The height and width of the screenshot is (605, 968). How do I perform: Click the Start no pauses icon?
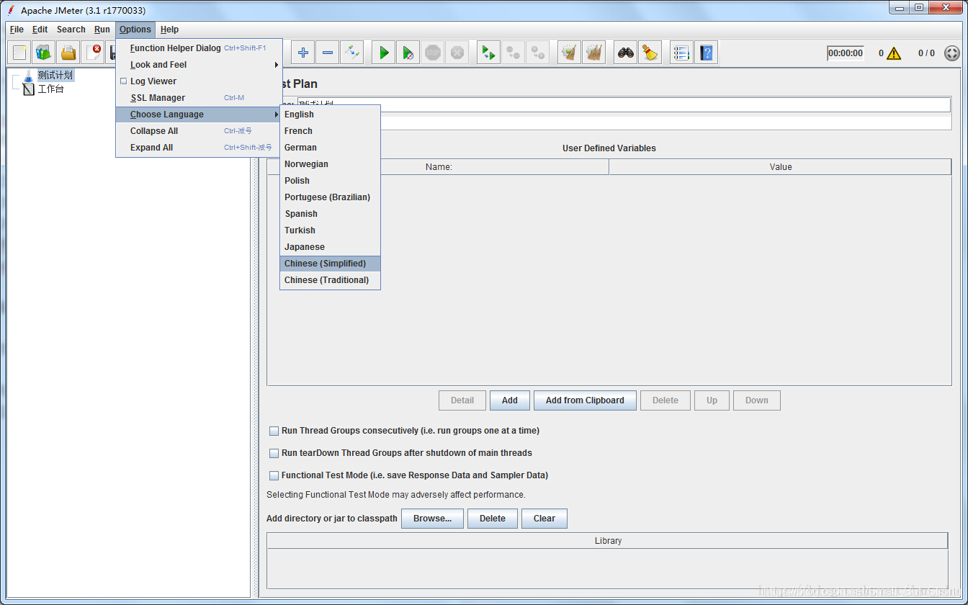click(x=408, y=53)
